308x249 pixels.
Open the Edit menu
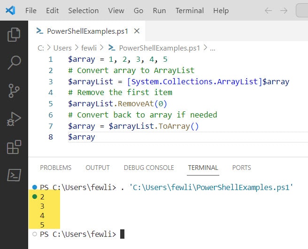[52, 11]
